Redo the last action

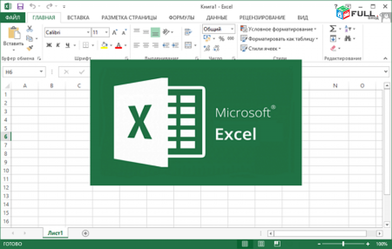click(x=49, y=6)
